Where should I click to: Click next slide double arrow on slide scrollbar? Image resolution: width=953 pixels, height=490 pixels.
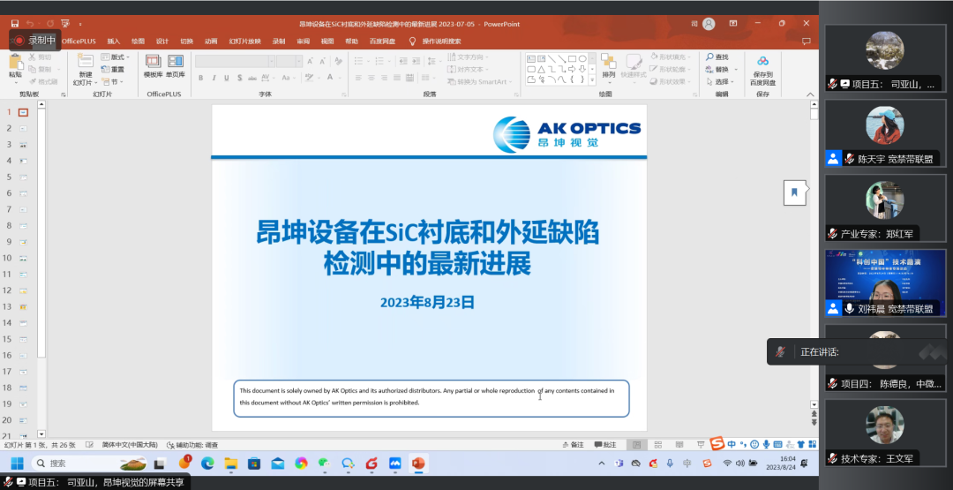pyautogui.click(x=814, y=423)
